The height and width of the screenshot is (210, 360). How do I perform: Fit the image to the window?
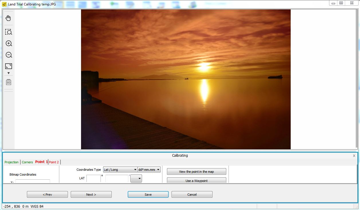[x=9, y=66]
